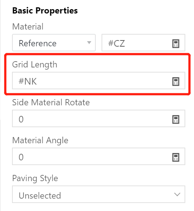Expand the Paving Style dropdown
The height and width of the screenshot is (211, 194).
tap(99, 194)
